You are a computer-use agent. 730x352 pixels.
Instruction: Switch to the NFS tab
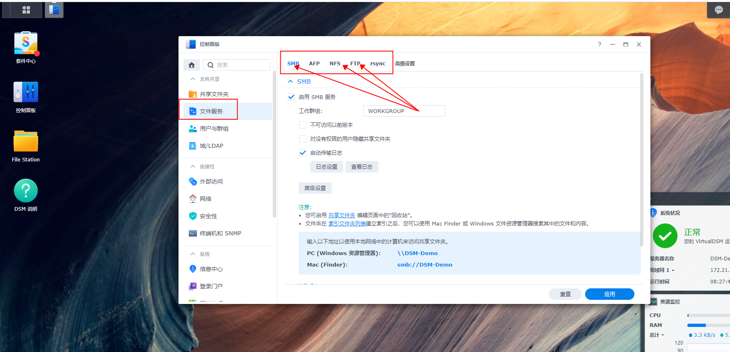pyautogui.click(x=335, y=63)
